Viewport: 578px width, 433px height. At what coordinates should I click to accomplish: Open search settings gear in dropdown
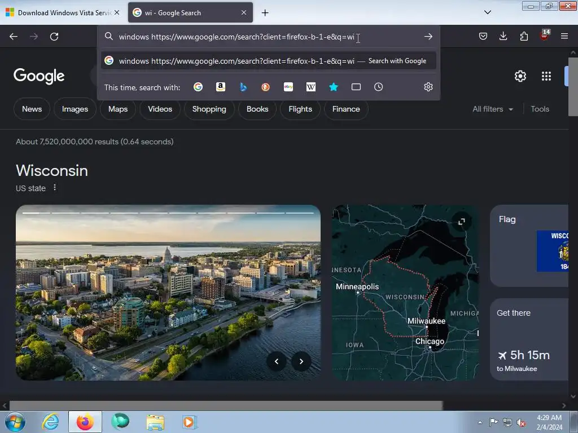pos(428,87)
